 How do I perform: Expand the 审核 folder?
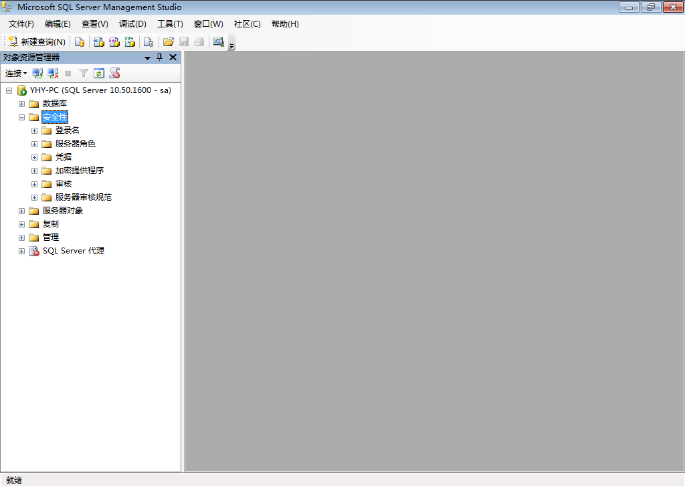click(34, 185)
